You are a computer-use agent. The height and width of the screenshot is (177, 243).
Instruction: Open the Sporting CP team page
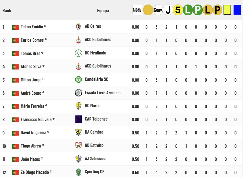pos(95,172)
